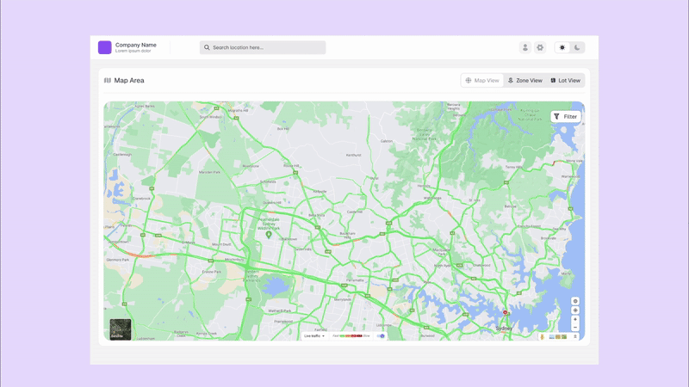This screenshot has width=689, height=387.
Task: Select the Street View pegman icon
Action: [x=543, y=336]
